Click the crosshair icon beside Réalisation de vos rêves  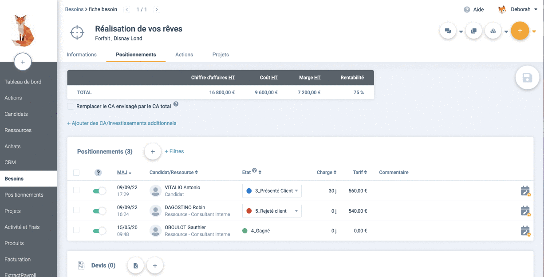click(x=77, y=32)
